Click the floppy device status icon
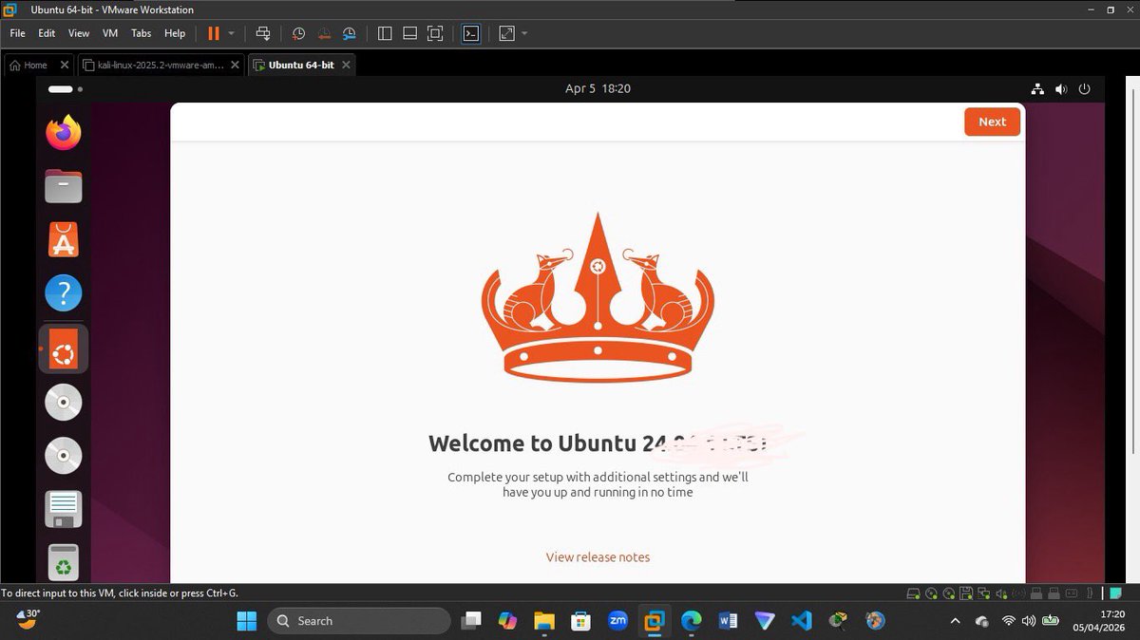 (x=965, y=593)
